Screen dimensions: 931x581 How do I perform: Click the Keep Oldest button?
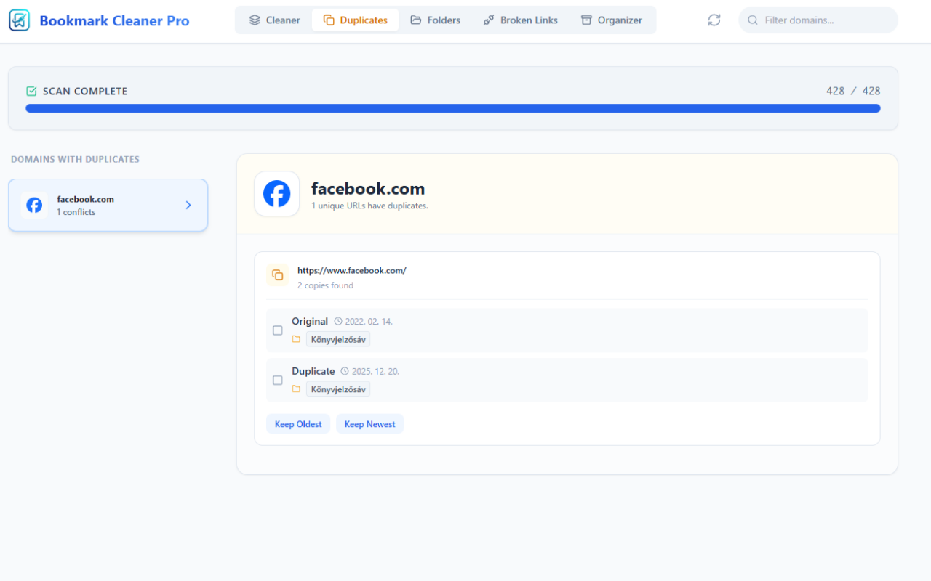(298, 424)
